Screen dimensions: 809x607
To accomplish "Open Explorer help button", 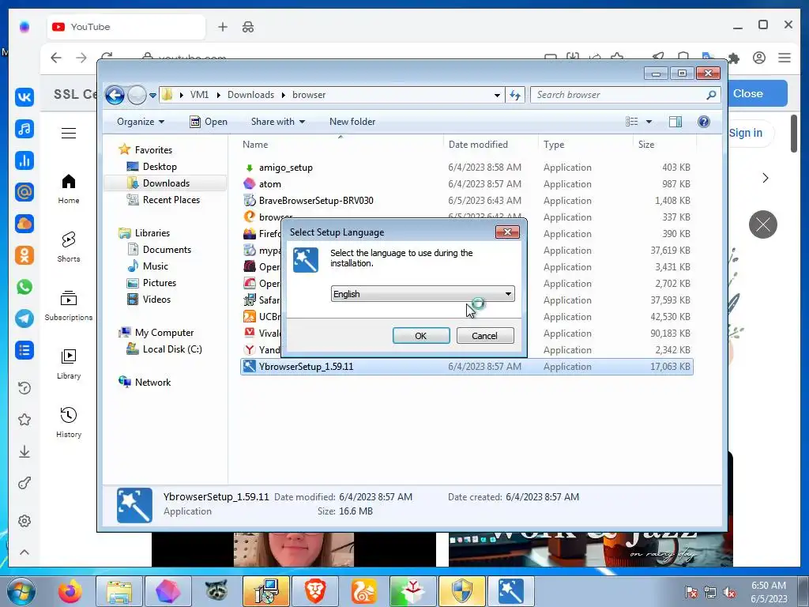I will coord(704,122).
